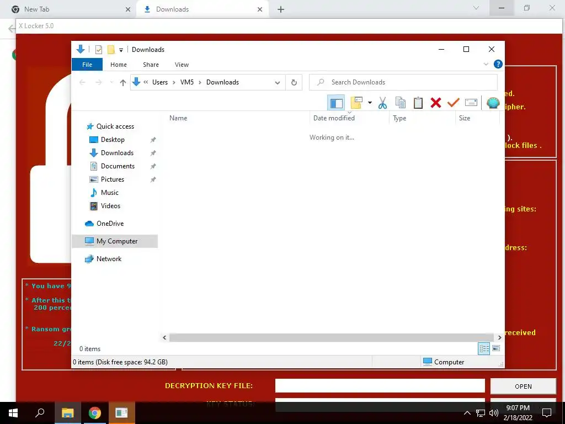Click horizontal scrollbar right arrow
The height and width of the screenshot is (424, 565).
(x=499, y=337)
